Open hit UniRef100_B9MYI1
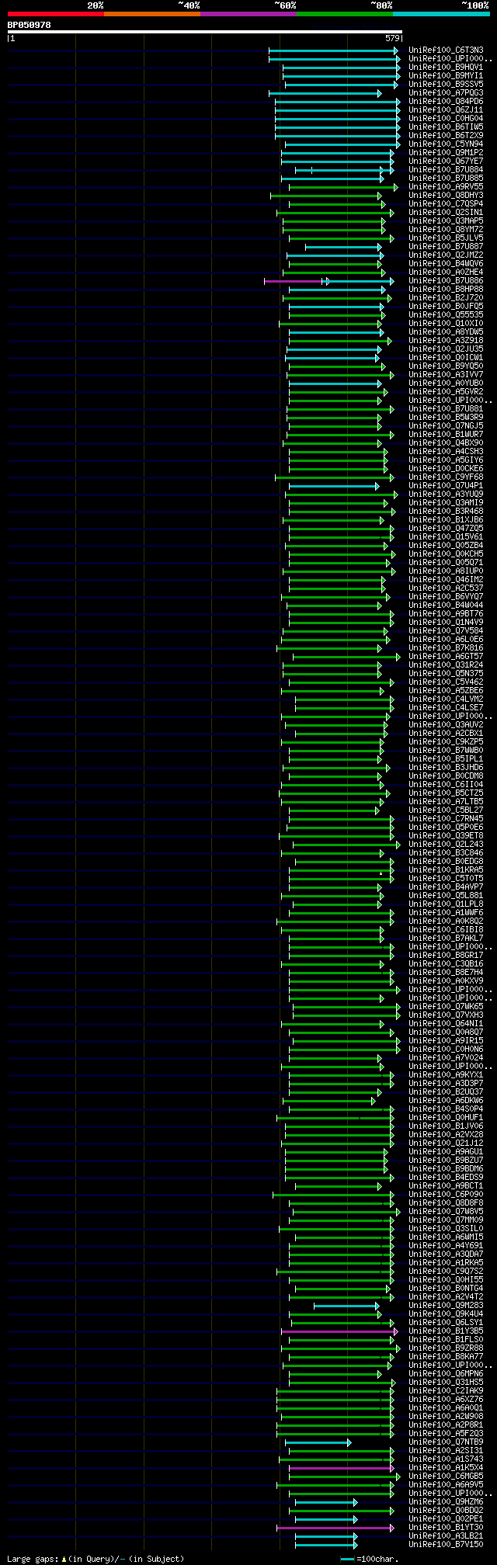 [x=446, y=76]
